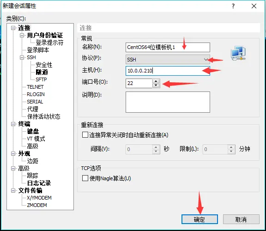Close the 新建会话属性 dialog
Image resolution: width=266 pixels, height=231 pixels.
click(x=254, y=6)
